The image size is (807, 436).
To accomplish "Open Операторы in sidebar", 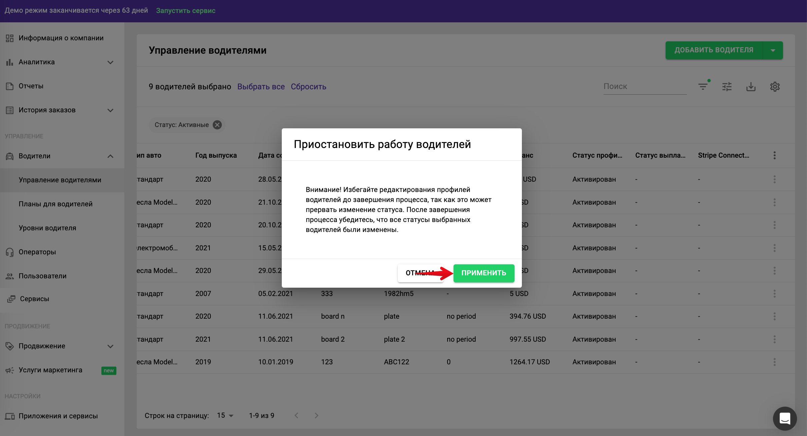I will [x=37, y=252].
